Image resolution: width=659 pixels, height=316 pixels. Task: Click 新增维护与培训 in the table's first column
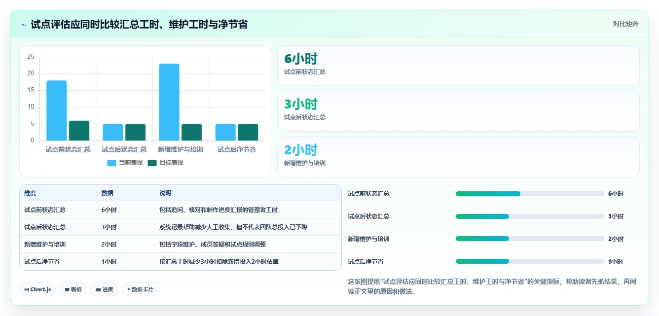coord(45,245)
